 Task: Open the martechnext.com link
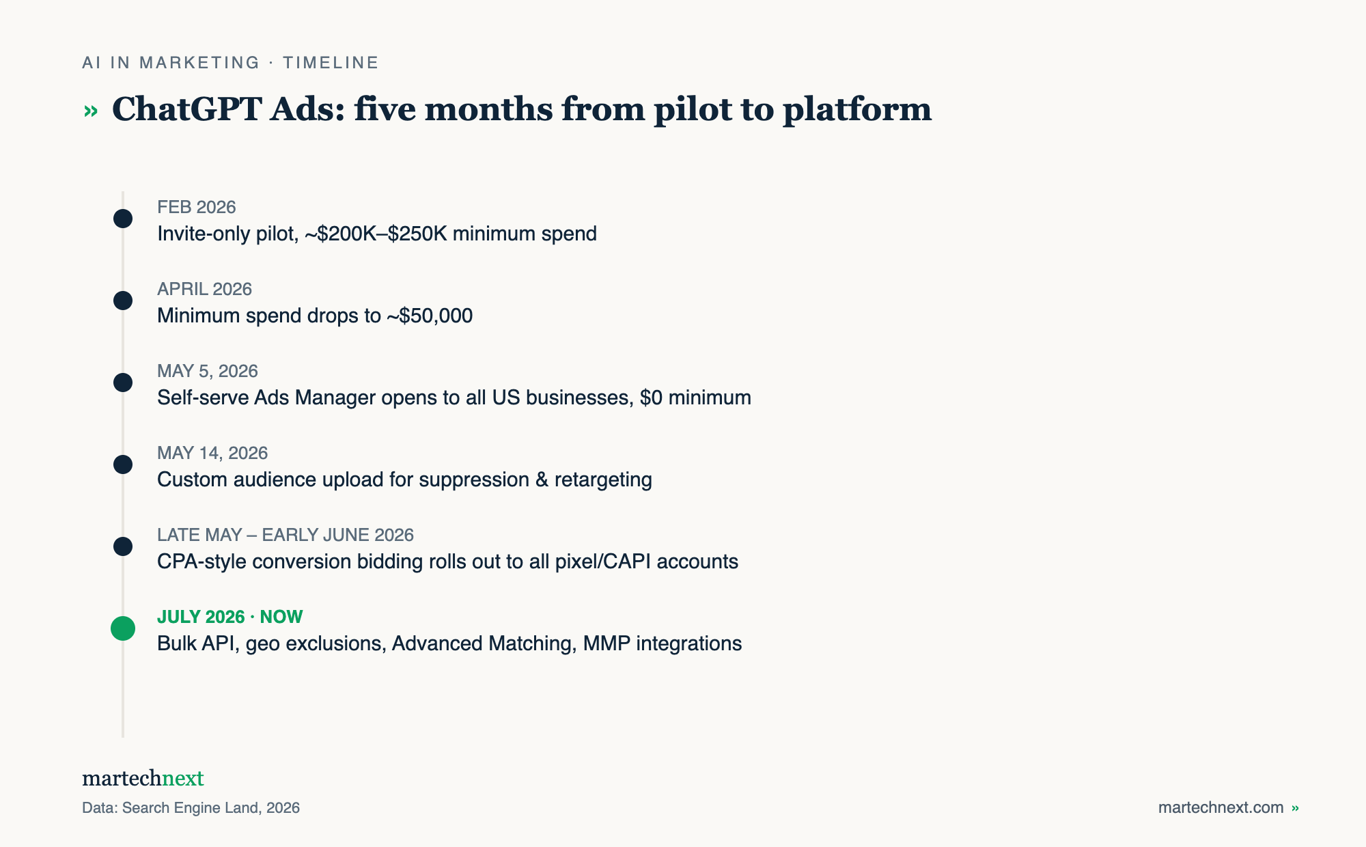(1221, 807)
